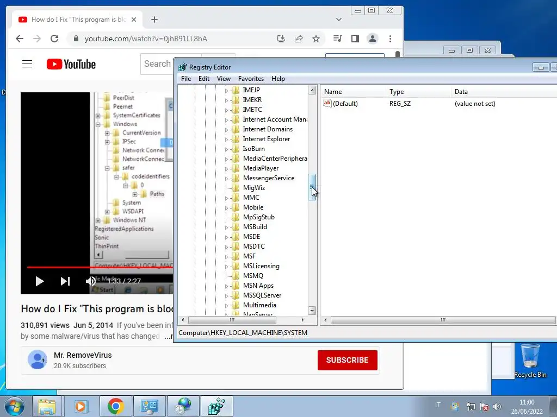
Task: Select the MigWiz folder icon
Action: click(x=236, y=188)
